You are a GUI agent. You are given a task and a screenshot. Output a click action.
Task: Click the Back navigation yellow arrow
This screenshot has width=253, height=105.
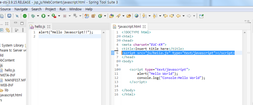[x=178, y=16]
